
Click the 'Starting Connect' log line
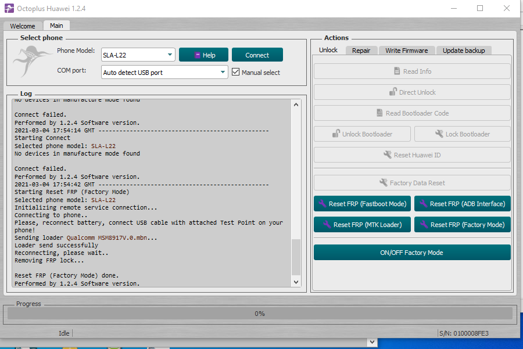tap(42, 138)
